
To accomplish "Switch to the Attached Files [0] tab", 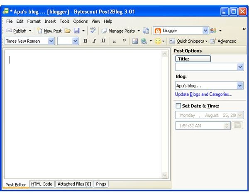I will point(74,184).
